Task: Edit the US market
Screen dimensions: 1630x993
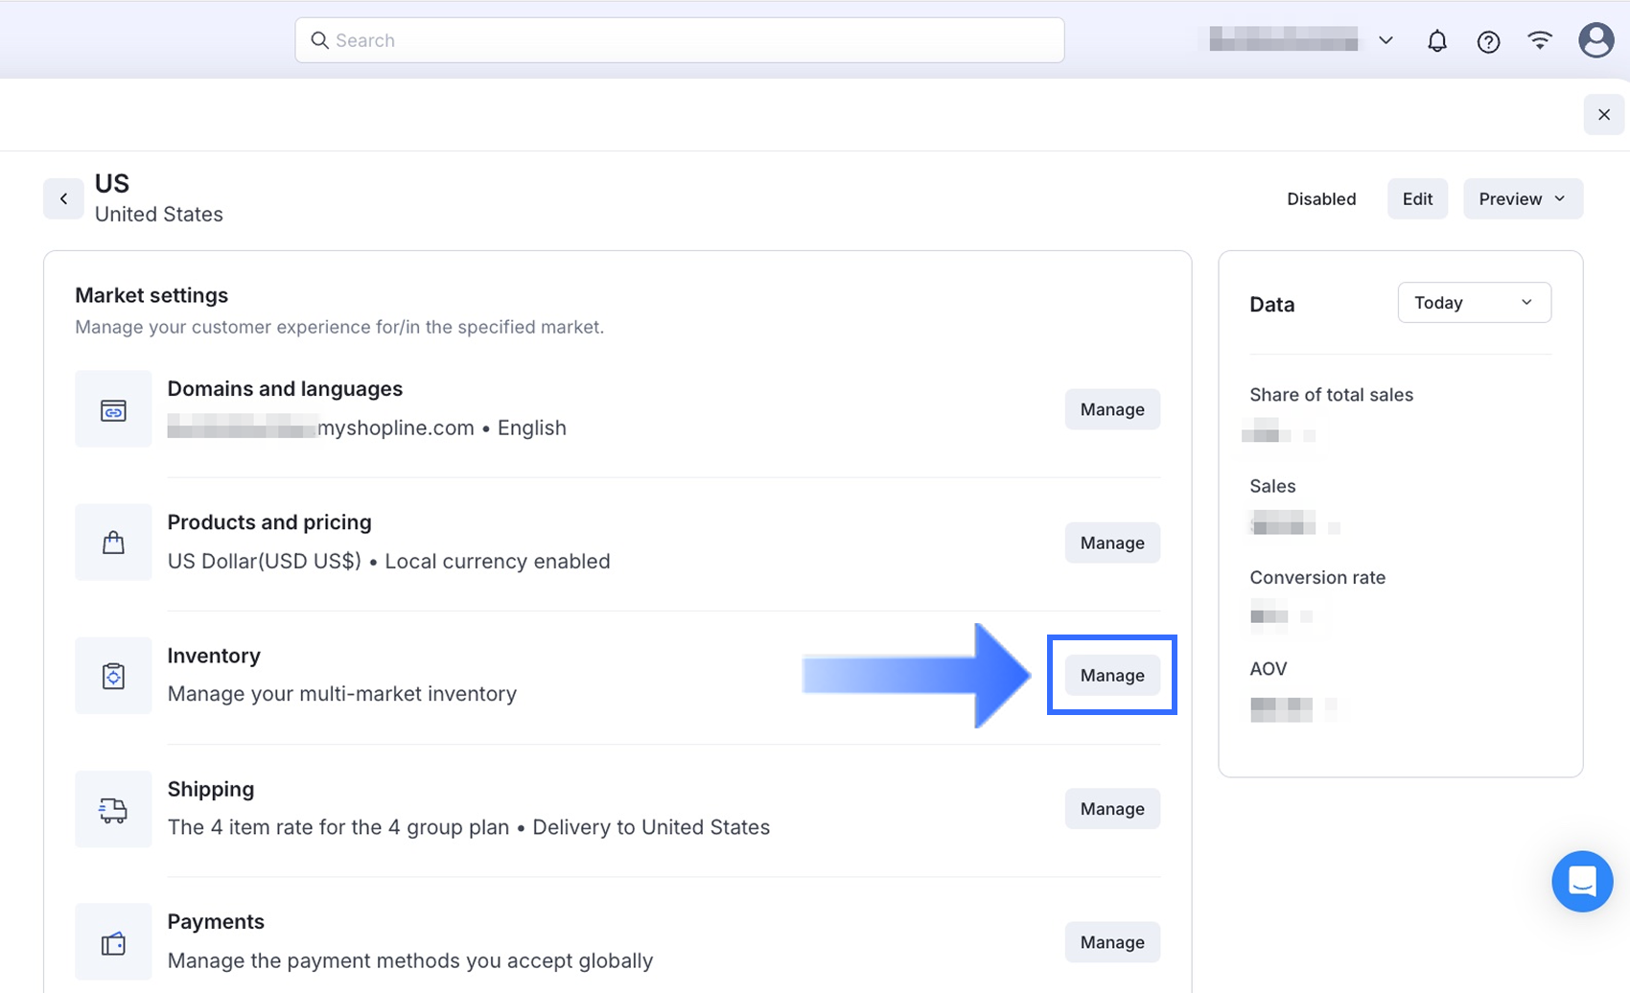Action: coord(1416,199)
